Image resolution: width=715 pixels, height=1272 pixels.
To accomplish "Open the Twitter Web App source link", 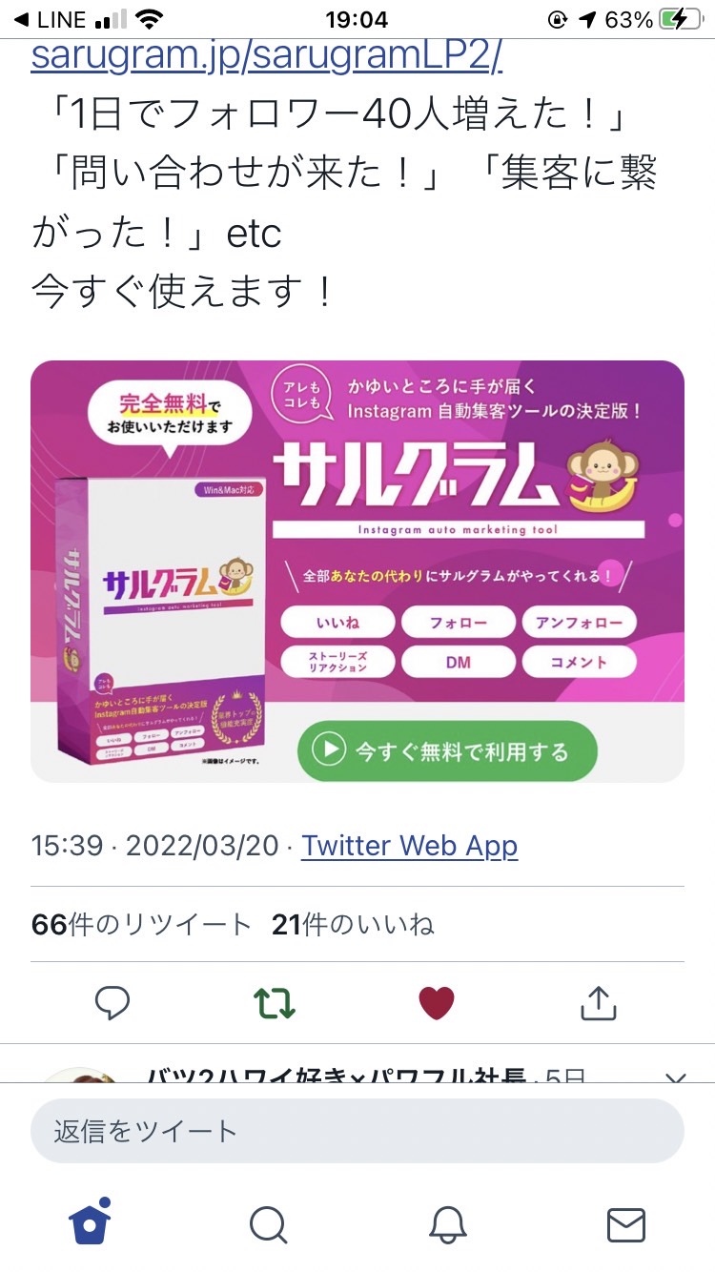I will tap(410, 846).
